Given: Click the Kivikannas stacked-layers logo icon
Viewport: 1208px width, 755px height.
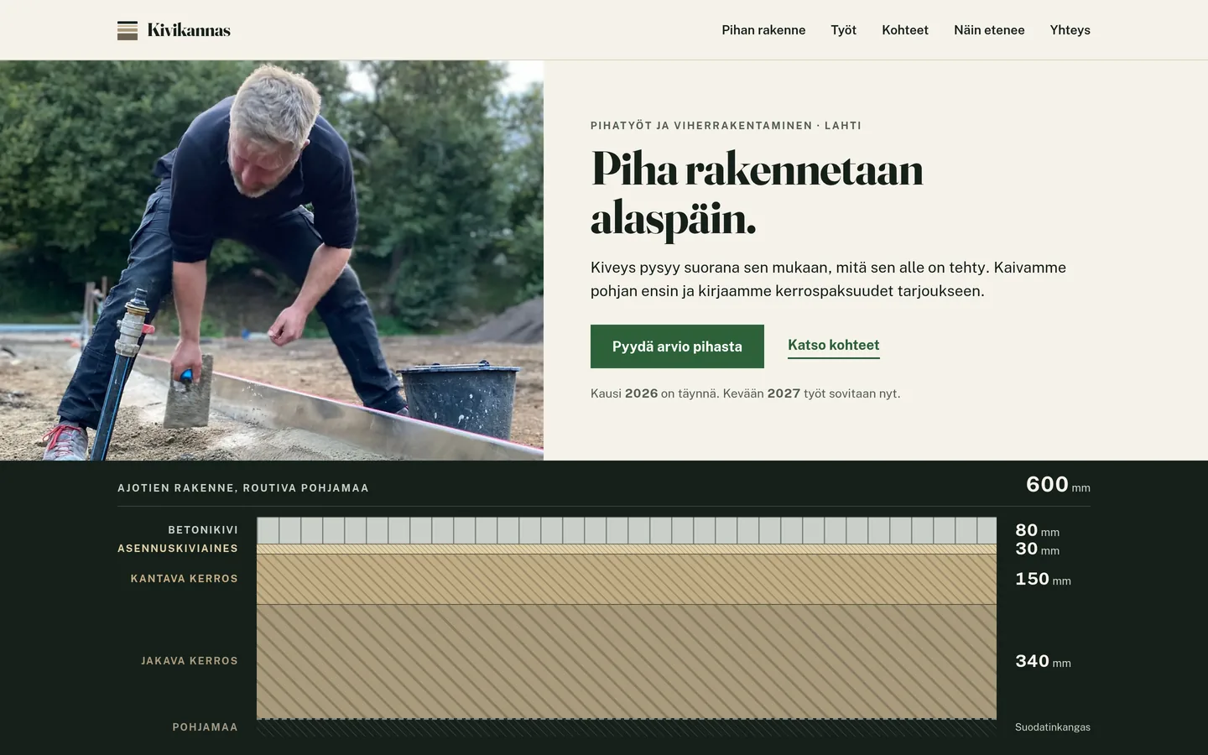Looking at the screenshot, I should point(128,30).
